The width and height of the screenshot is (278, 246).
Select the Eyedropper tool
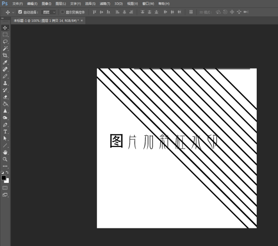pyautogui.click(x=5, y=62)
